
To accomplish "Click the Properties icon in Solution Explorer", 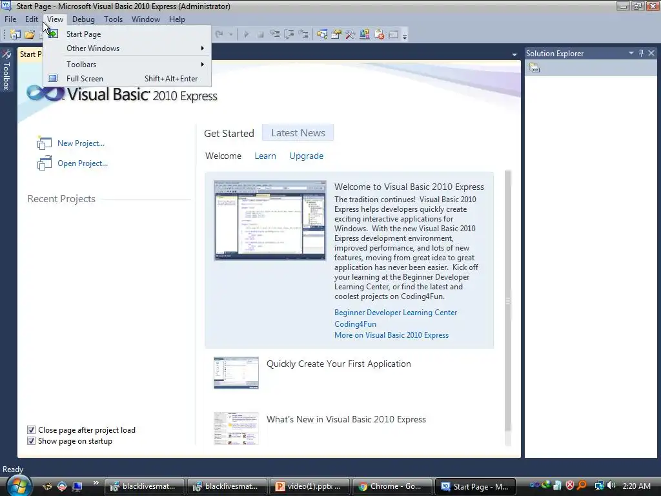I will click(x=534, y=67).
